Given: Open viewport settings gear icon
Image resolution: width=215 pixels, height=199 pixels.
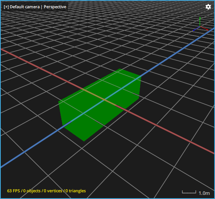Looking at the screenshot, I should pyautogui.click(x=208, y=7).
